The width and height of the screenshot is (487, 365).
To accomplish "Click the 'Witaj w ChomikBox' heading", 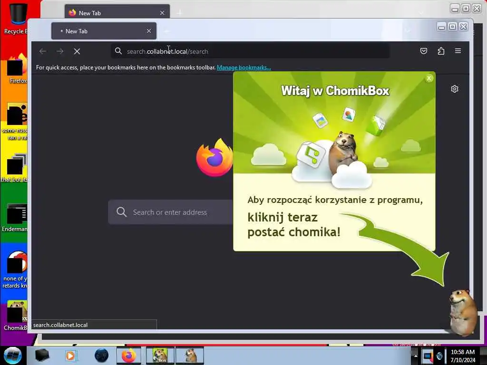I will tap(335, 91).
